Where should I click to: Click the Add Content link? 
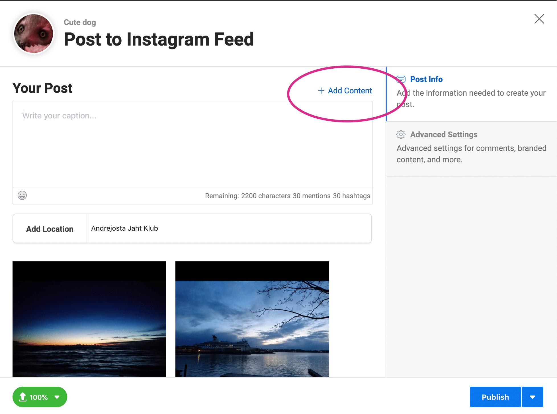[350, 91]
